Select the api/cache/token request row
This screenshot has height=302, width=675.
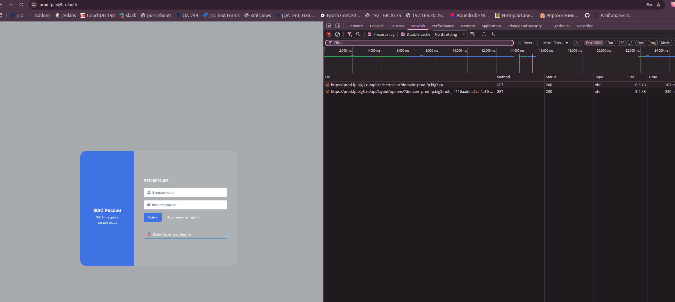[387, 85]
